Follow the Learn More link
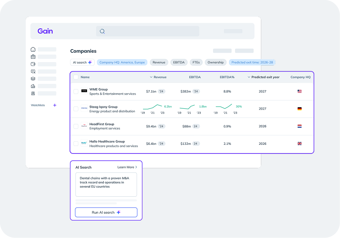340x238 pixels. click(x=127, y=167)
